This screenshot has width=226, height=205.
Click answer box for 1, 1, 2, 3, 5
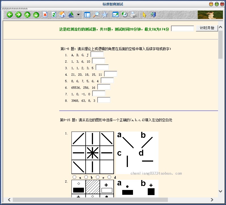point(102,67)
